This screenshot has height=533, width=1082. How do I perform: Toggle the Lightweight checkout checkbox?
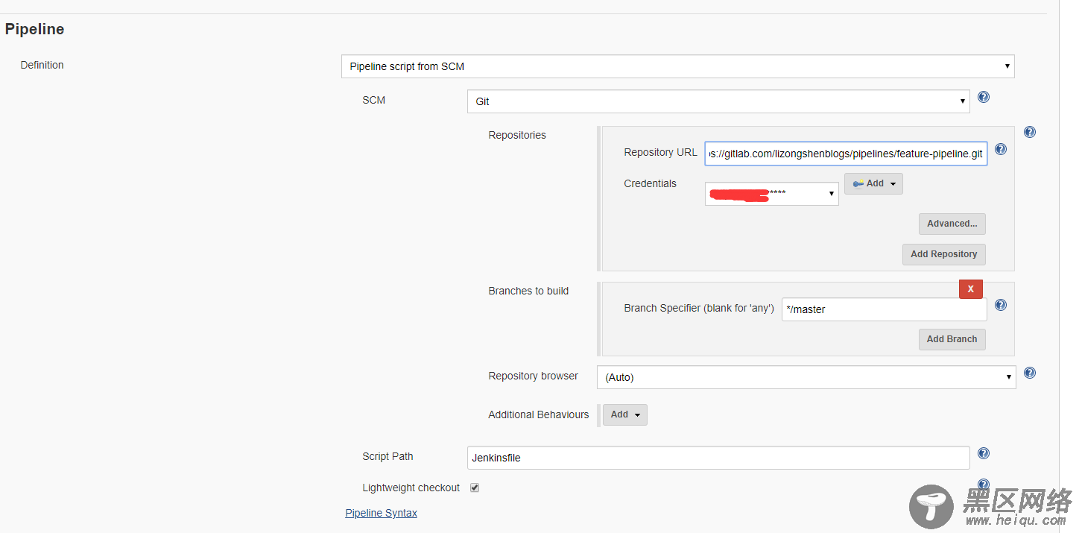pos(475,488)
